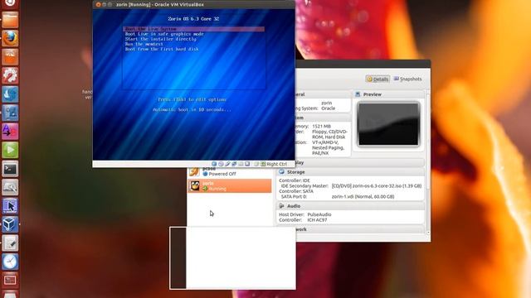Click the Audio section speaker icon

(281, 206)
